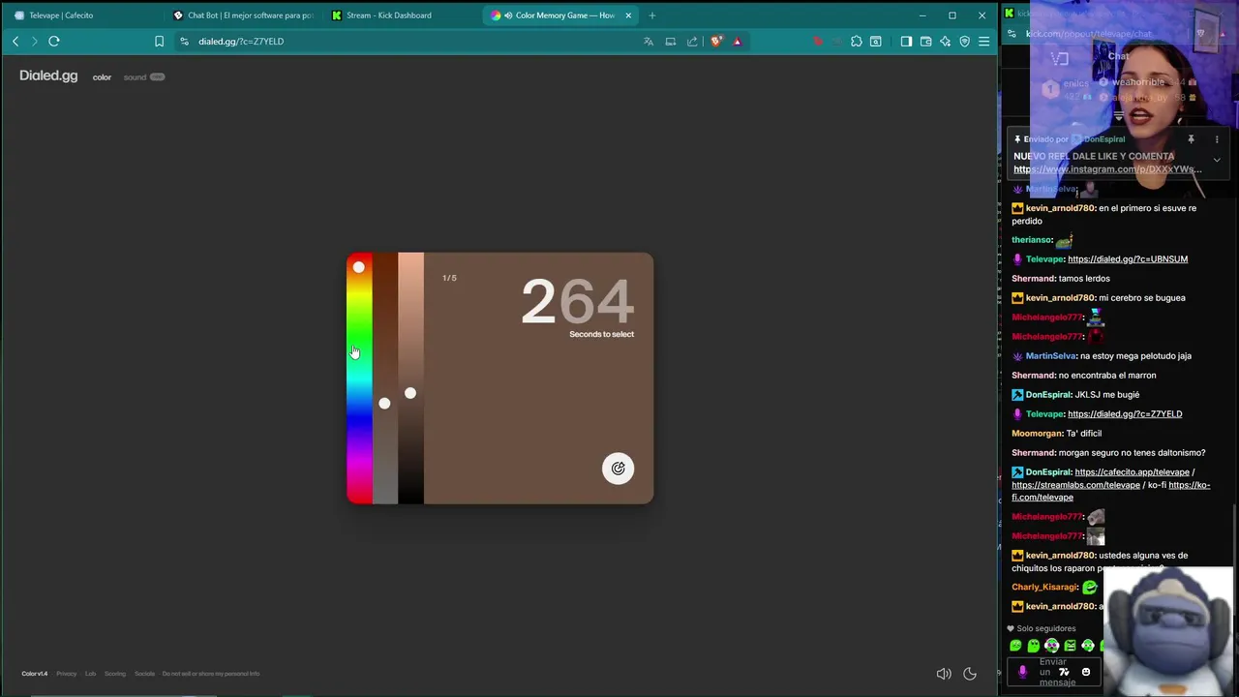Open the pinned Instagram reel link

1107,169
